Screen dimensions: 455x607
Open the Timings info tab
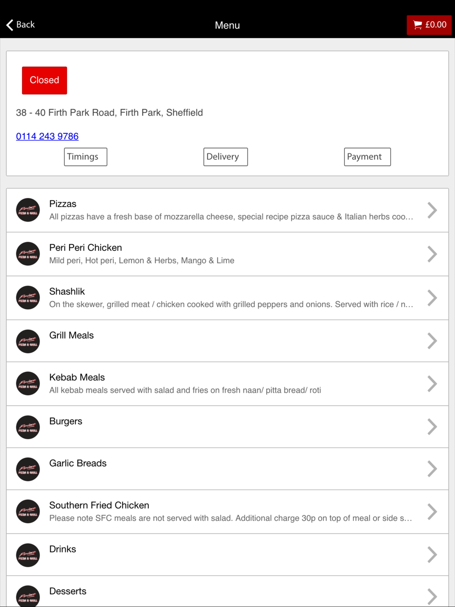click(x=86, y=157)
